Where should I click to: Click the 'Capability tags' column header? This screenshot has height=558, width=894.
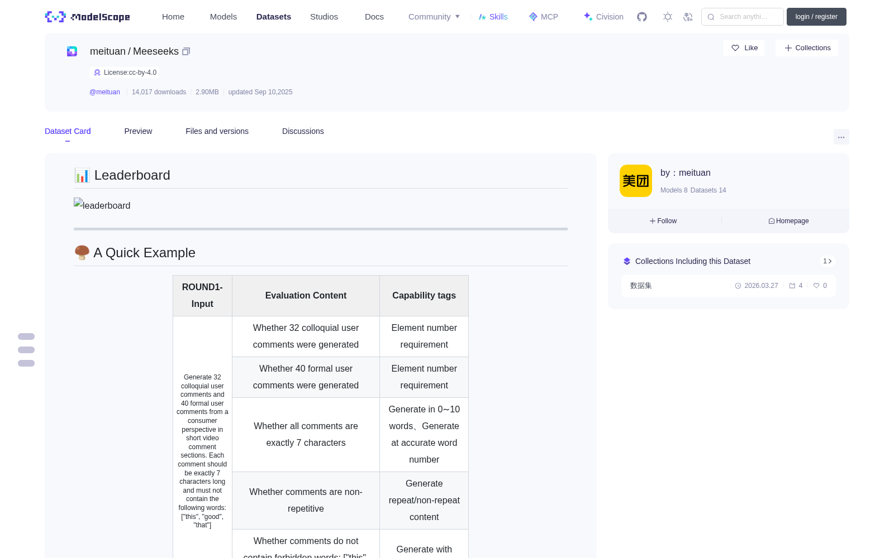click(424, 296)
